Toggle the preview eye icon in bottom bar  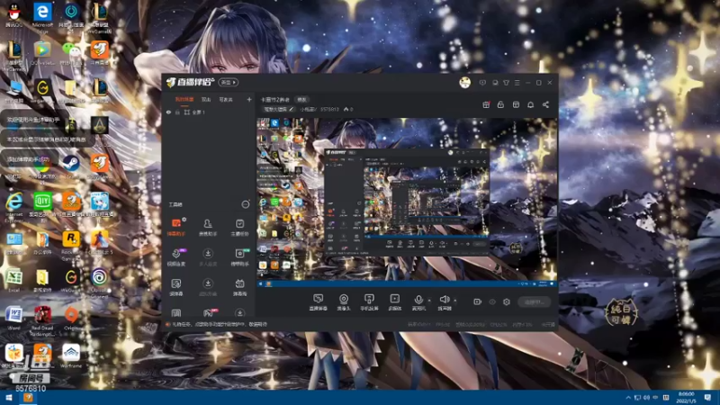492,301
